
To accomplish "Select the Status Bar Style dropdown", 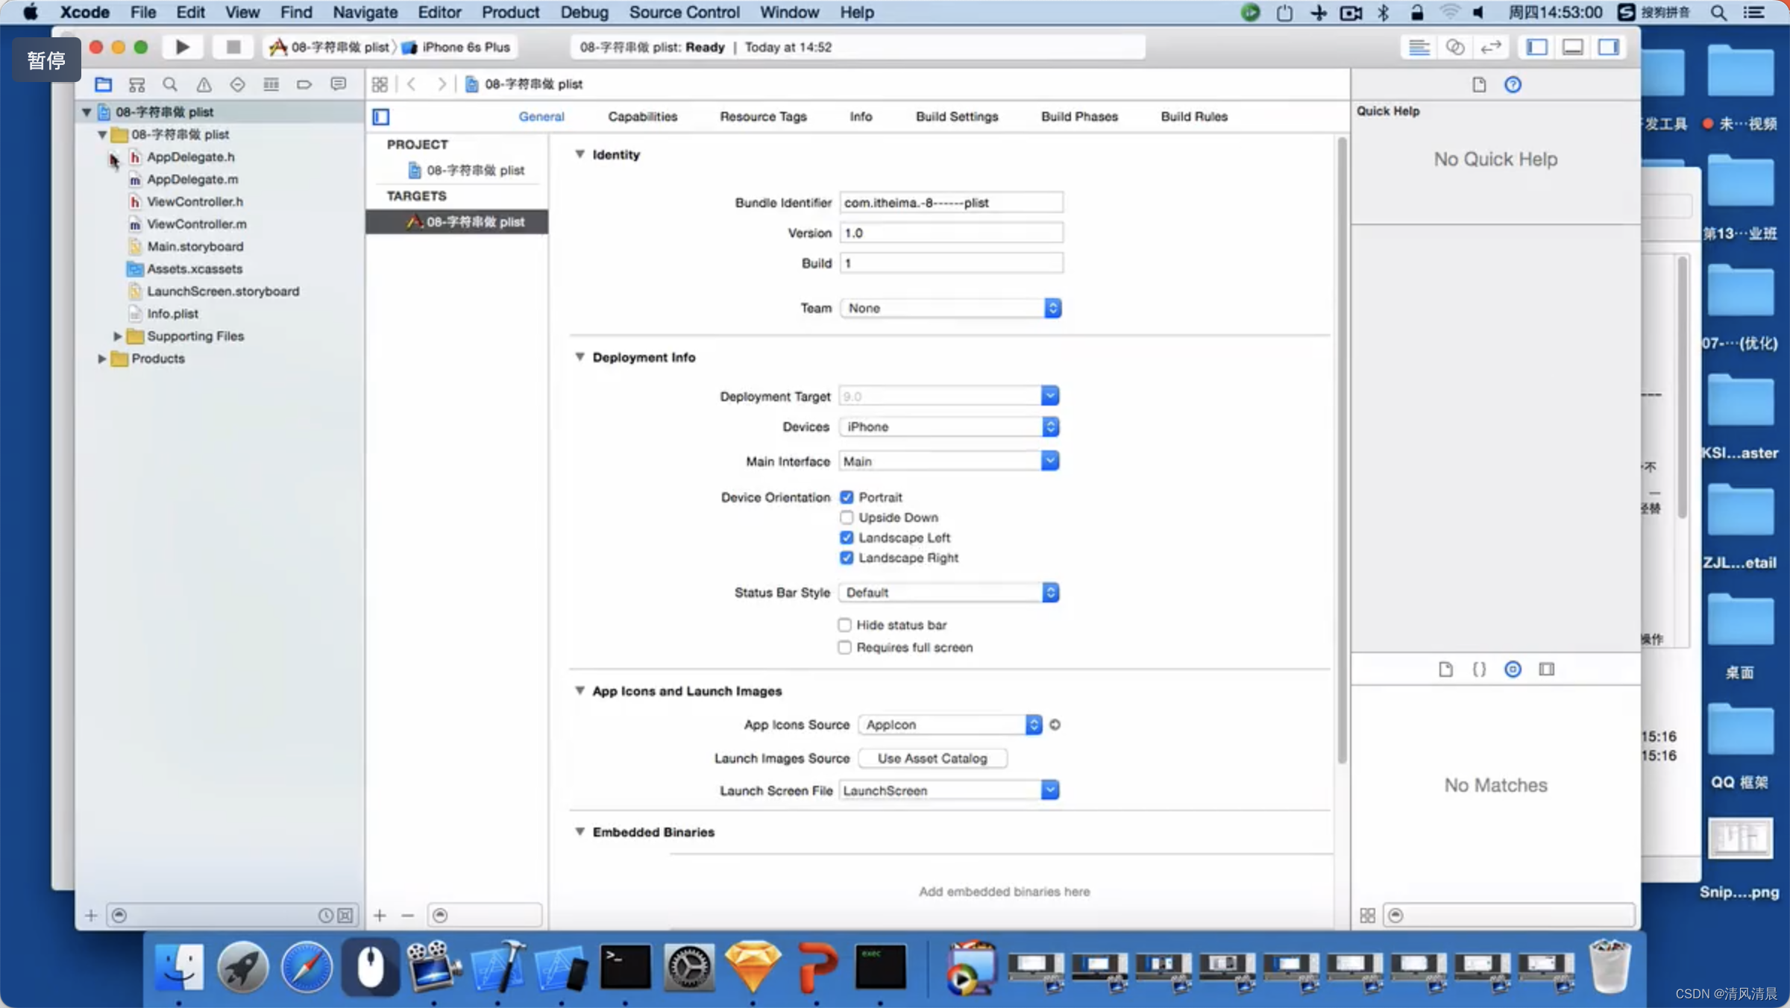I will [949, 593].
